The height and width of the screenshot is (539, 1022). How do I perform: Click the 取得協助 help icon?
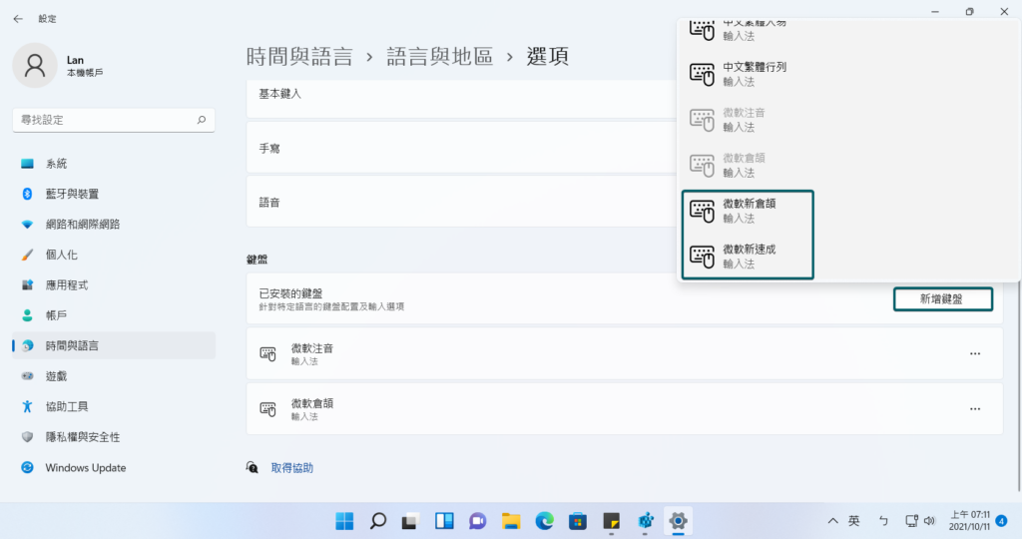pyautogui.click(x=253, y=467)
